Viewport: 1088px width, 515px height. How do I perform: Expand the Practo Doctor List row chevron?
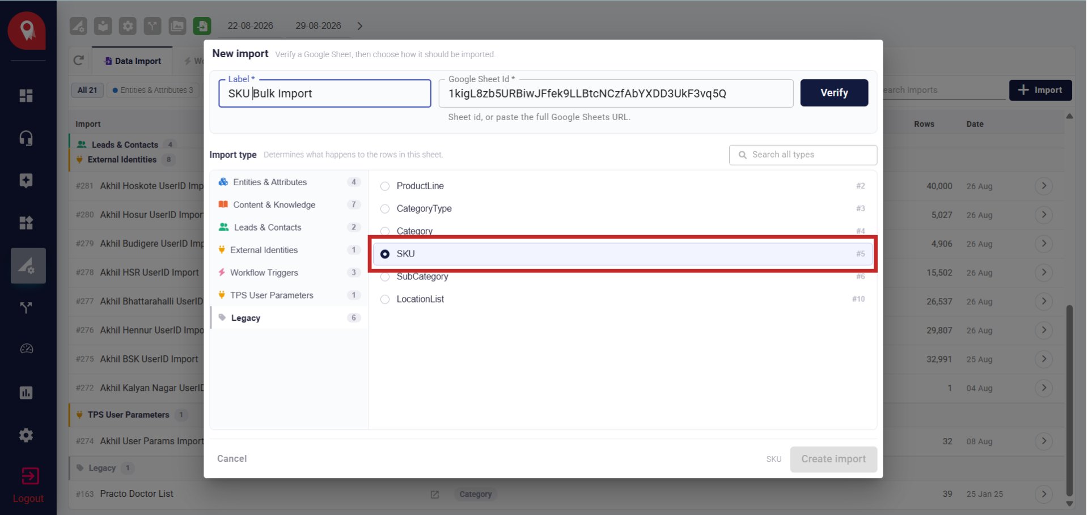click(x=1044, y=494)
